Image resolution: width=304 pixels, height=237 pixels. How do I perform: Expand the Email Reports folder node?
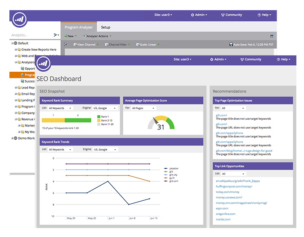(x=16, y=94)
